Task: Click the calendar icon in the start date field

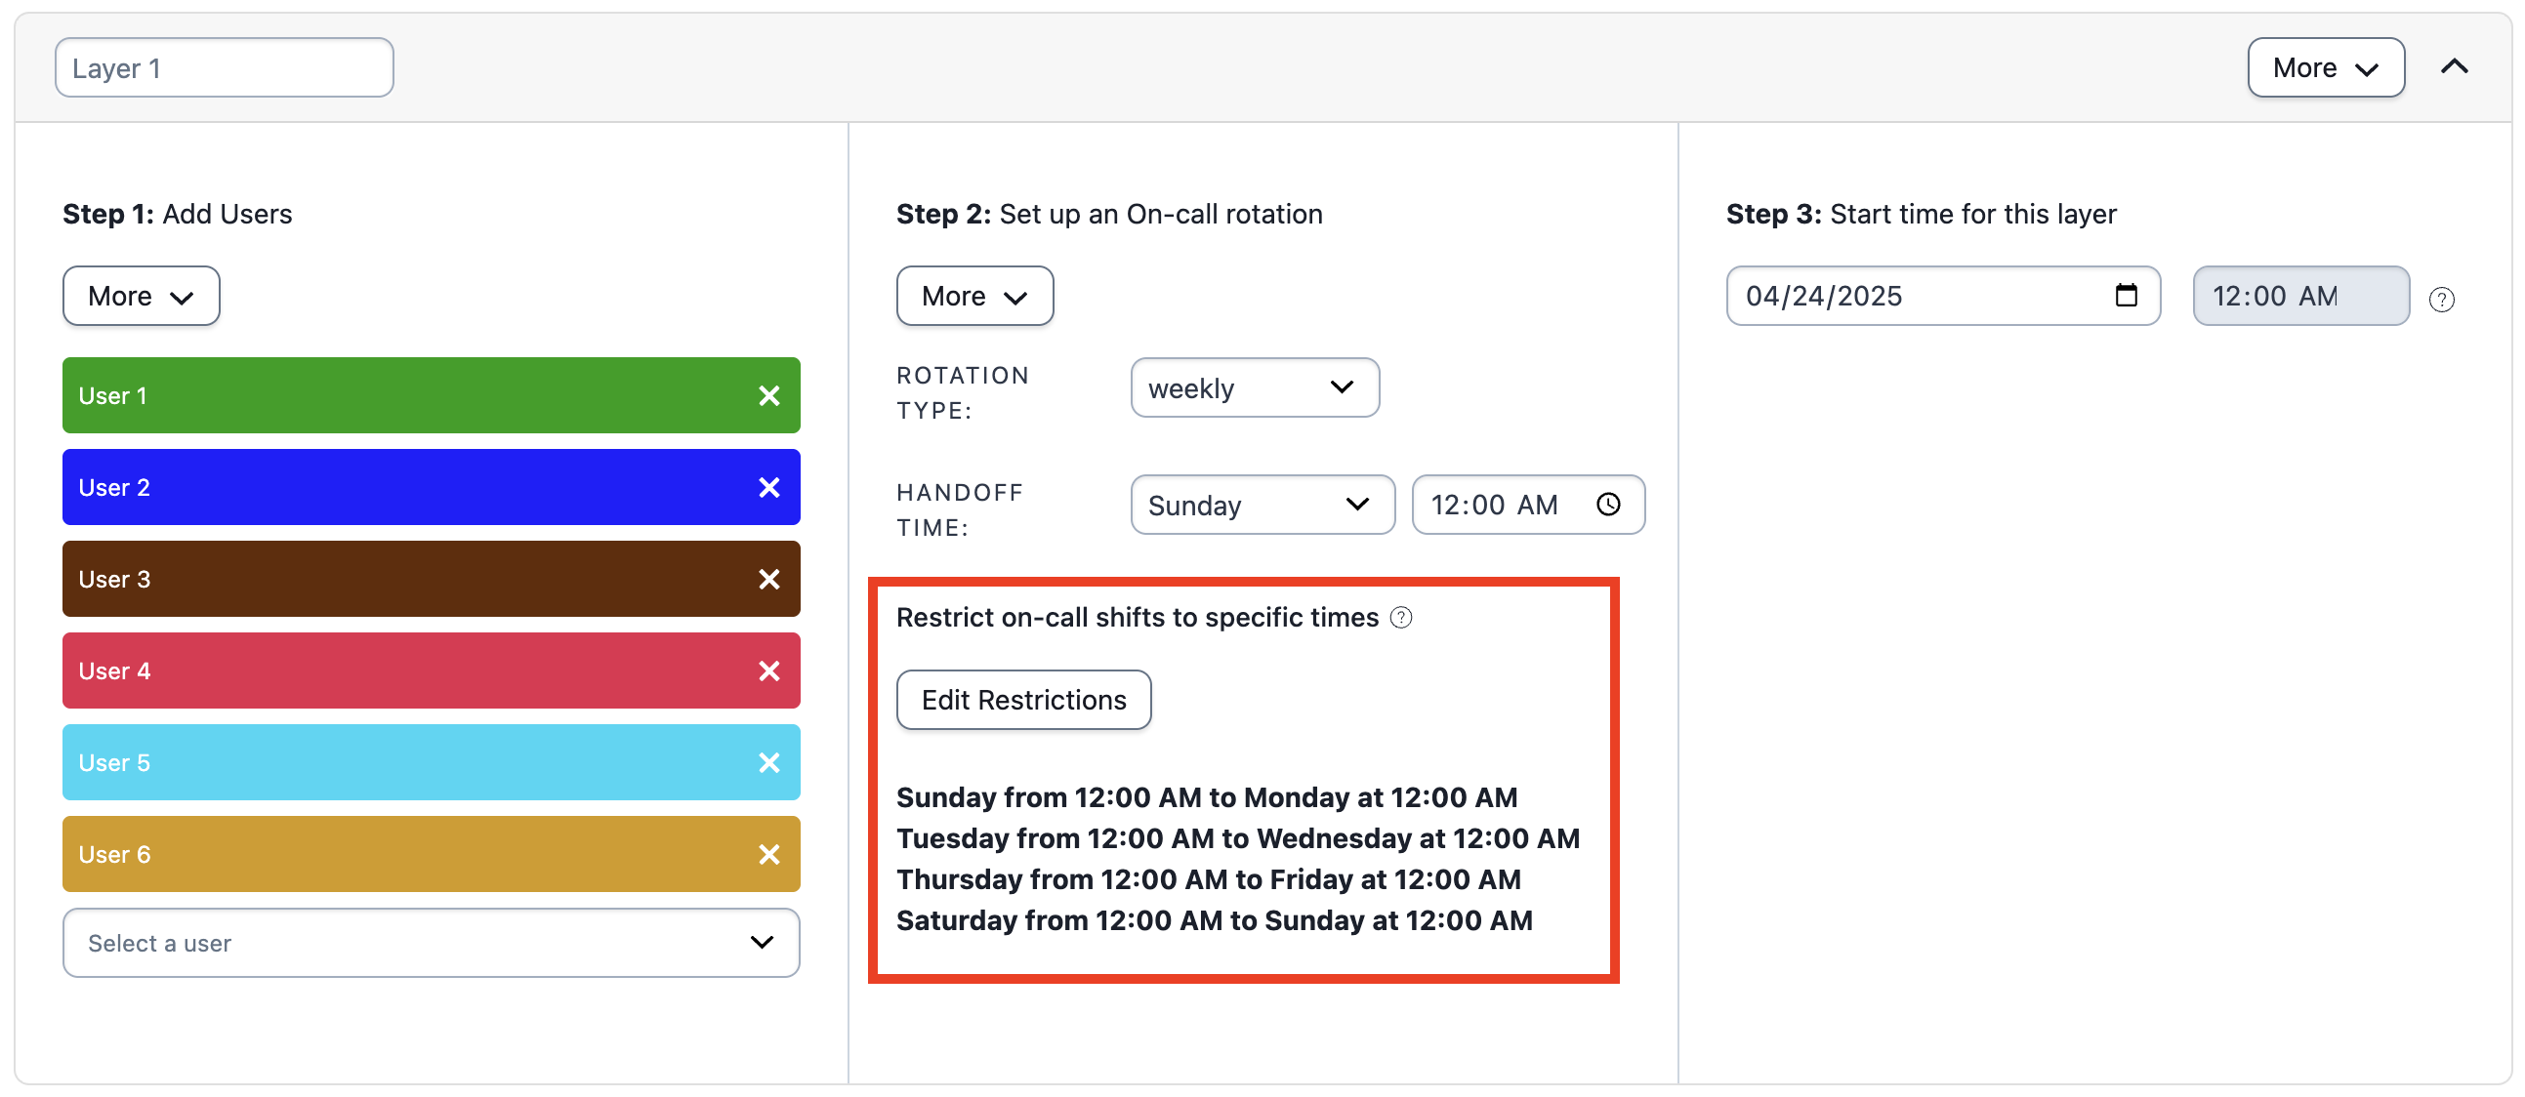Action: 2125,296
